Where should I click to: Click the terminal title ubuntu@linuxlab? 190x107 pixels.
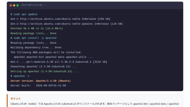[x=34, y=5]
